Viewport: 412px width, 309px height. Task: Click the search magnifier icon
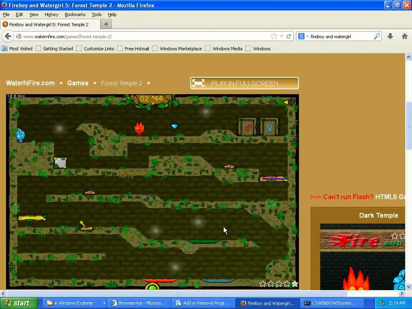(377, 36)
